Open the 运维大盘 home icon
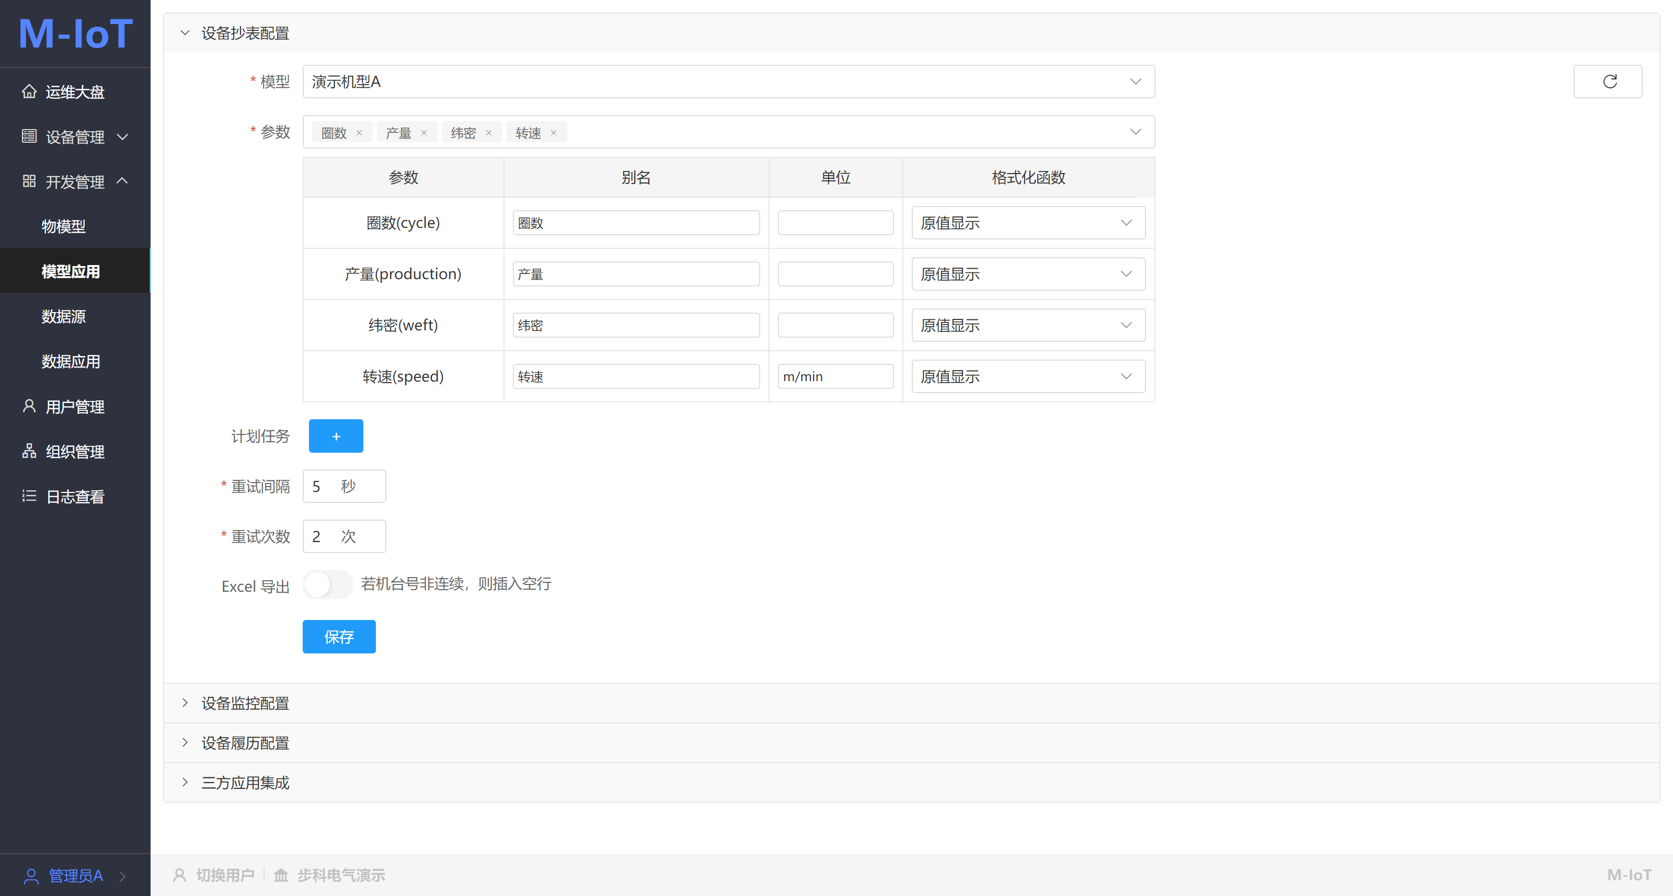Viewport: 1673px width, 896px height. coord(29,91)
